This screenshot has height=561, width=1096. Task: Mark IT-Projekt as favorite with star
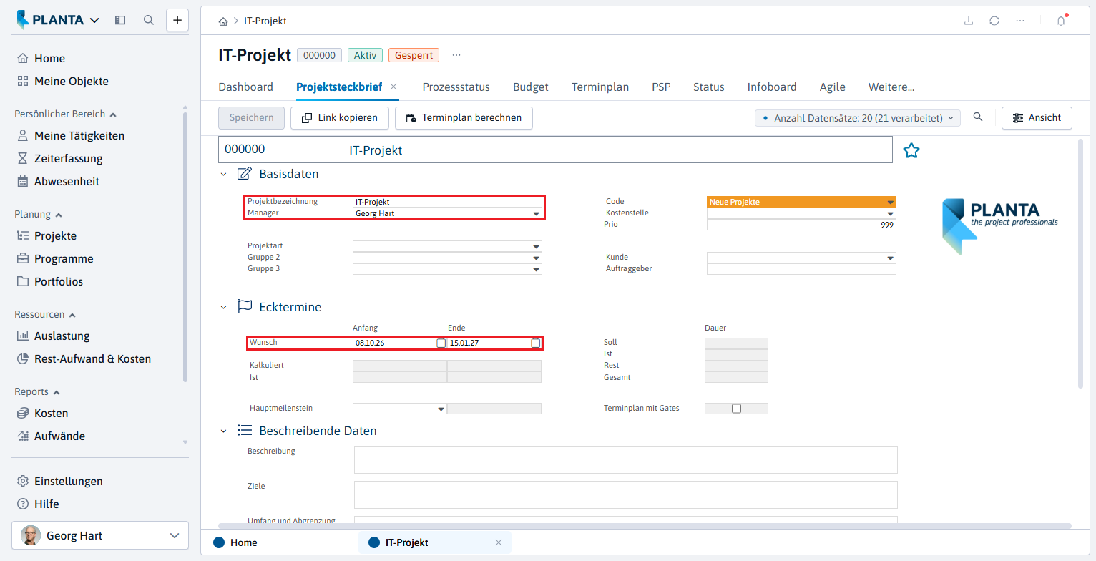tap(911, 150)
